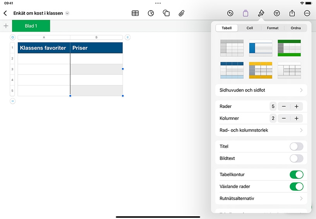Apply the green table style thumbnail
The height and width of the screenshot is (219, 316).
(x=289, y=48)
